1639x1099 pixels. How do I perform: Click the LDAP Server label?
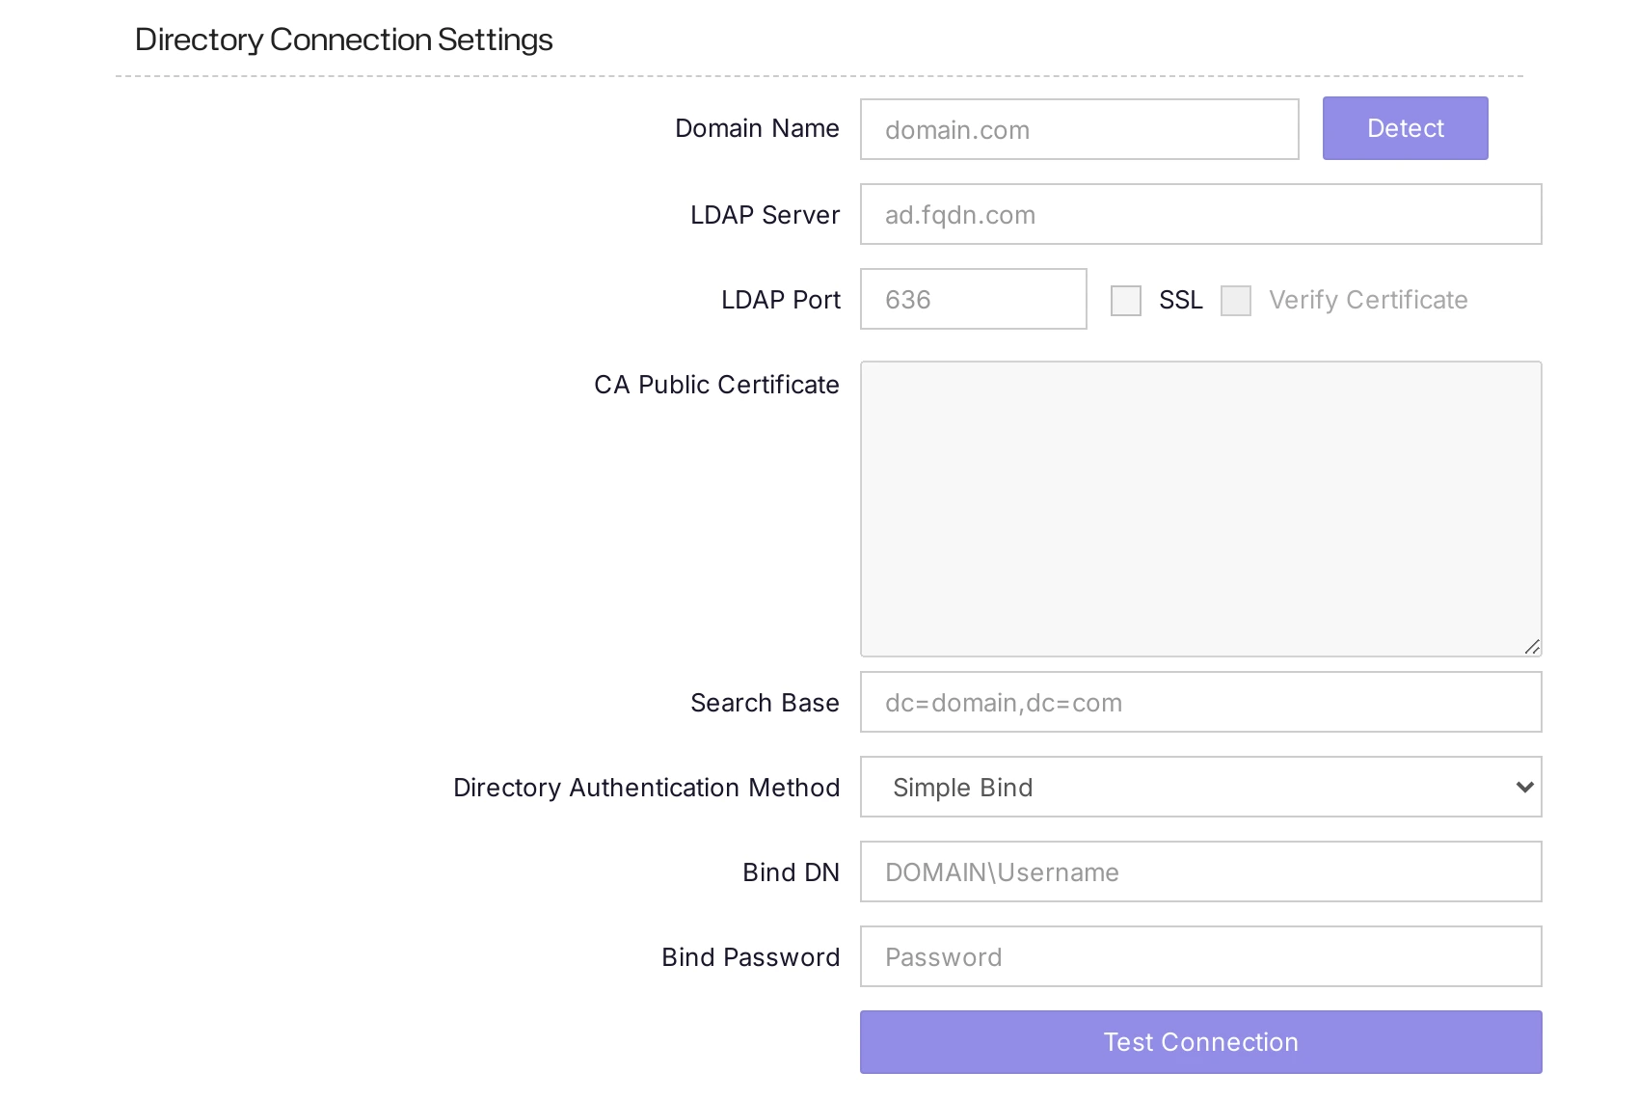(765, 215)
